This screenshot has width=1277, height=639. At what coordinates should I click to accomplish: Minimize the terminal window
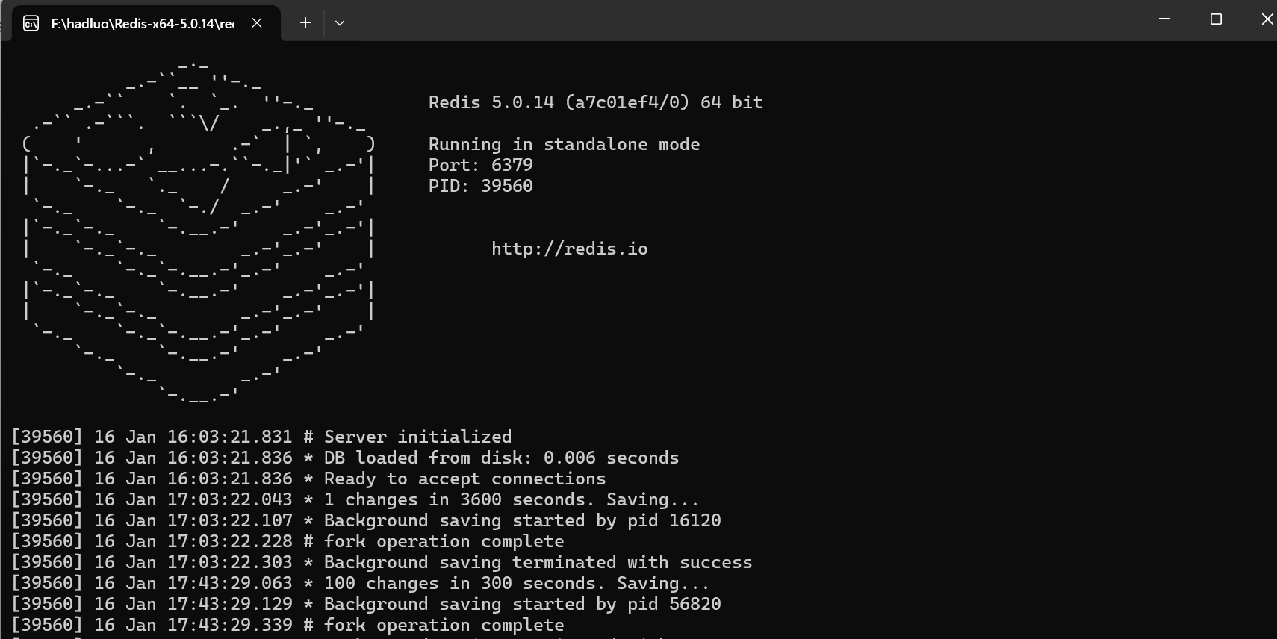[1164, 19]
